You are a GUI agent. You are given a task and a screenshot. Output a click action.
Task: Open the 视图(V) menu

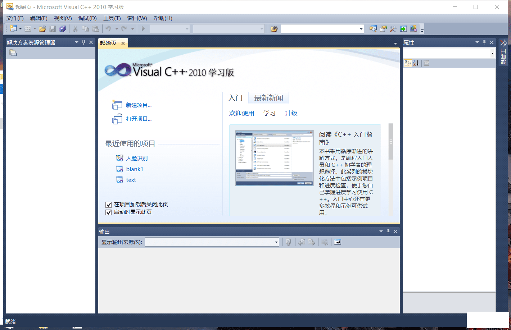[x=63, y=18]
